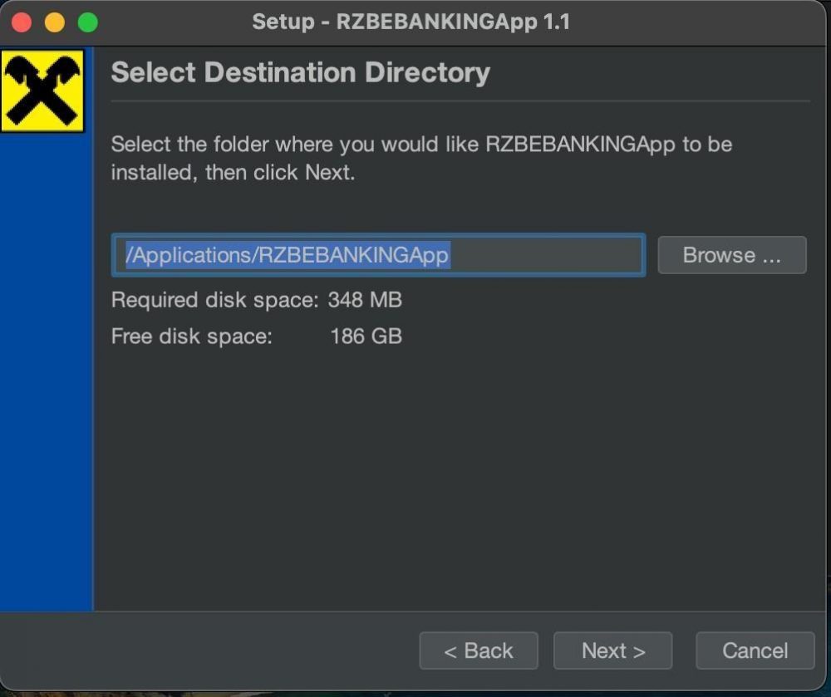Click the highlighted /Applications/RZBEBANKINGApp path text

287,255
